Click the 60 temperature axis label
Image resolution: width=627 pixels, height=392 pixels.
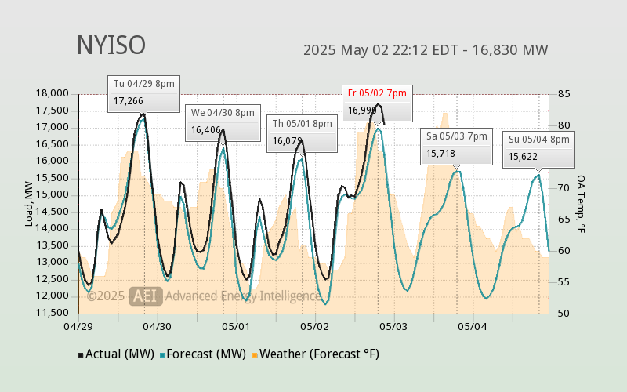click(564, 251)
